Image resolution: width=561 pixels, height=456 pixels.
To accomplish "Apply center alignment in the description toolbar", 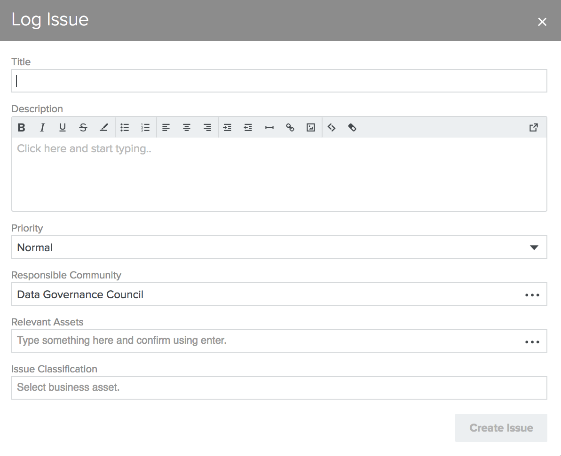I will coord(187,127).
